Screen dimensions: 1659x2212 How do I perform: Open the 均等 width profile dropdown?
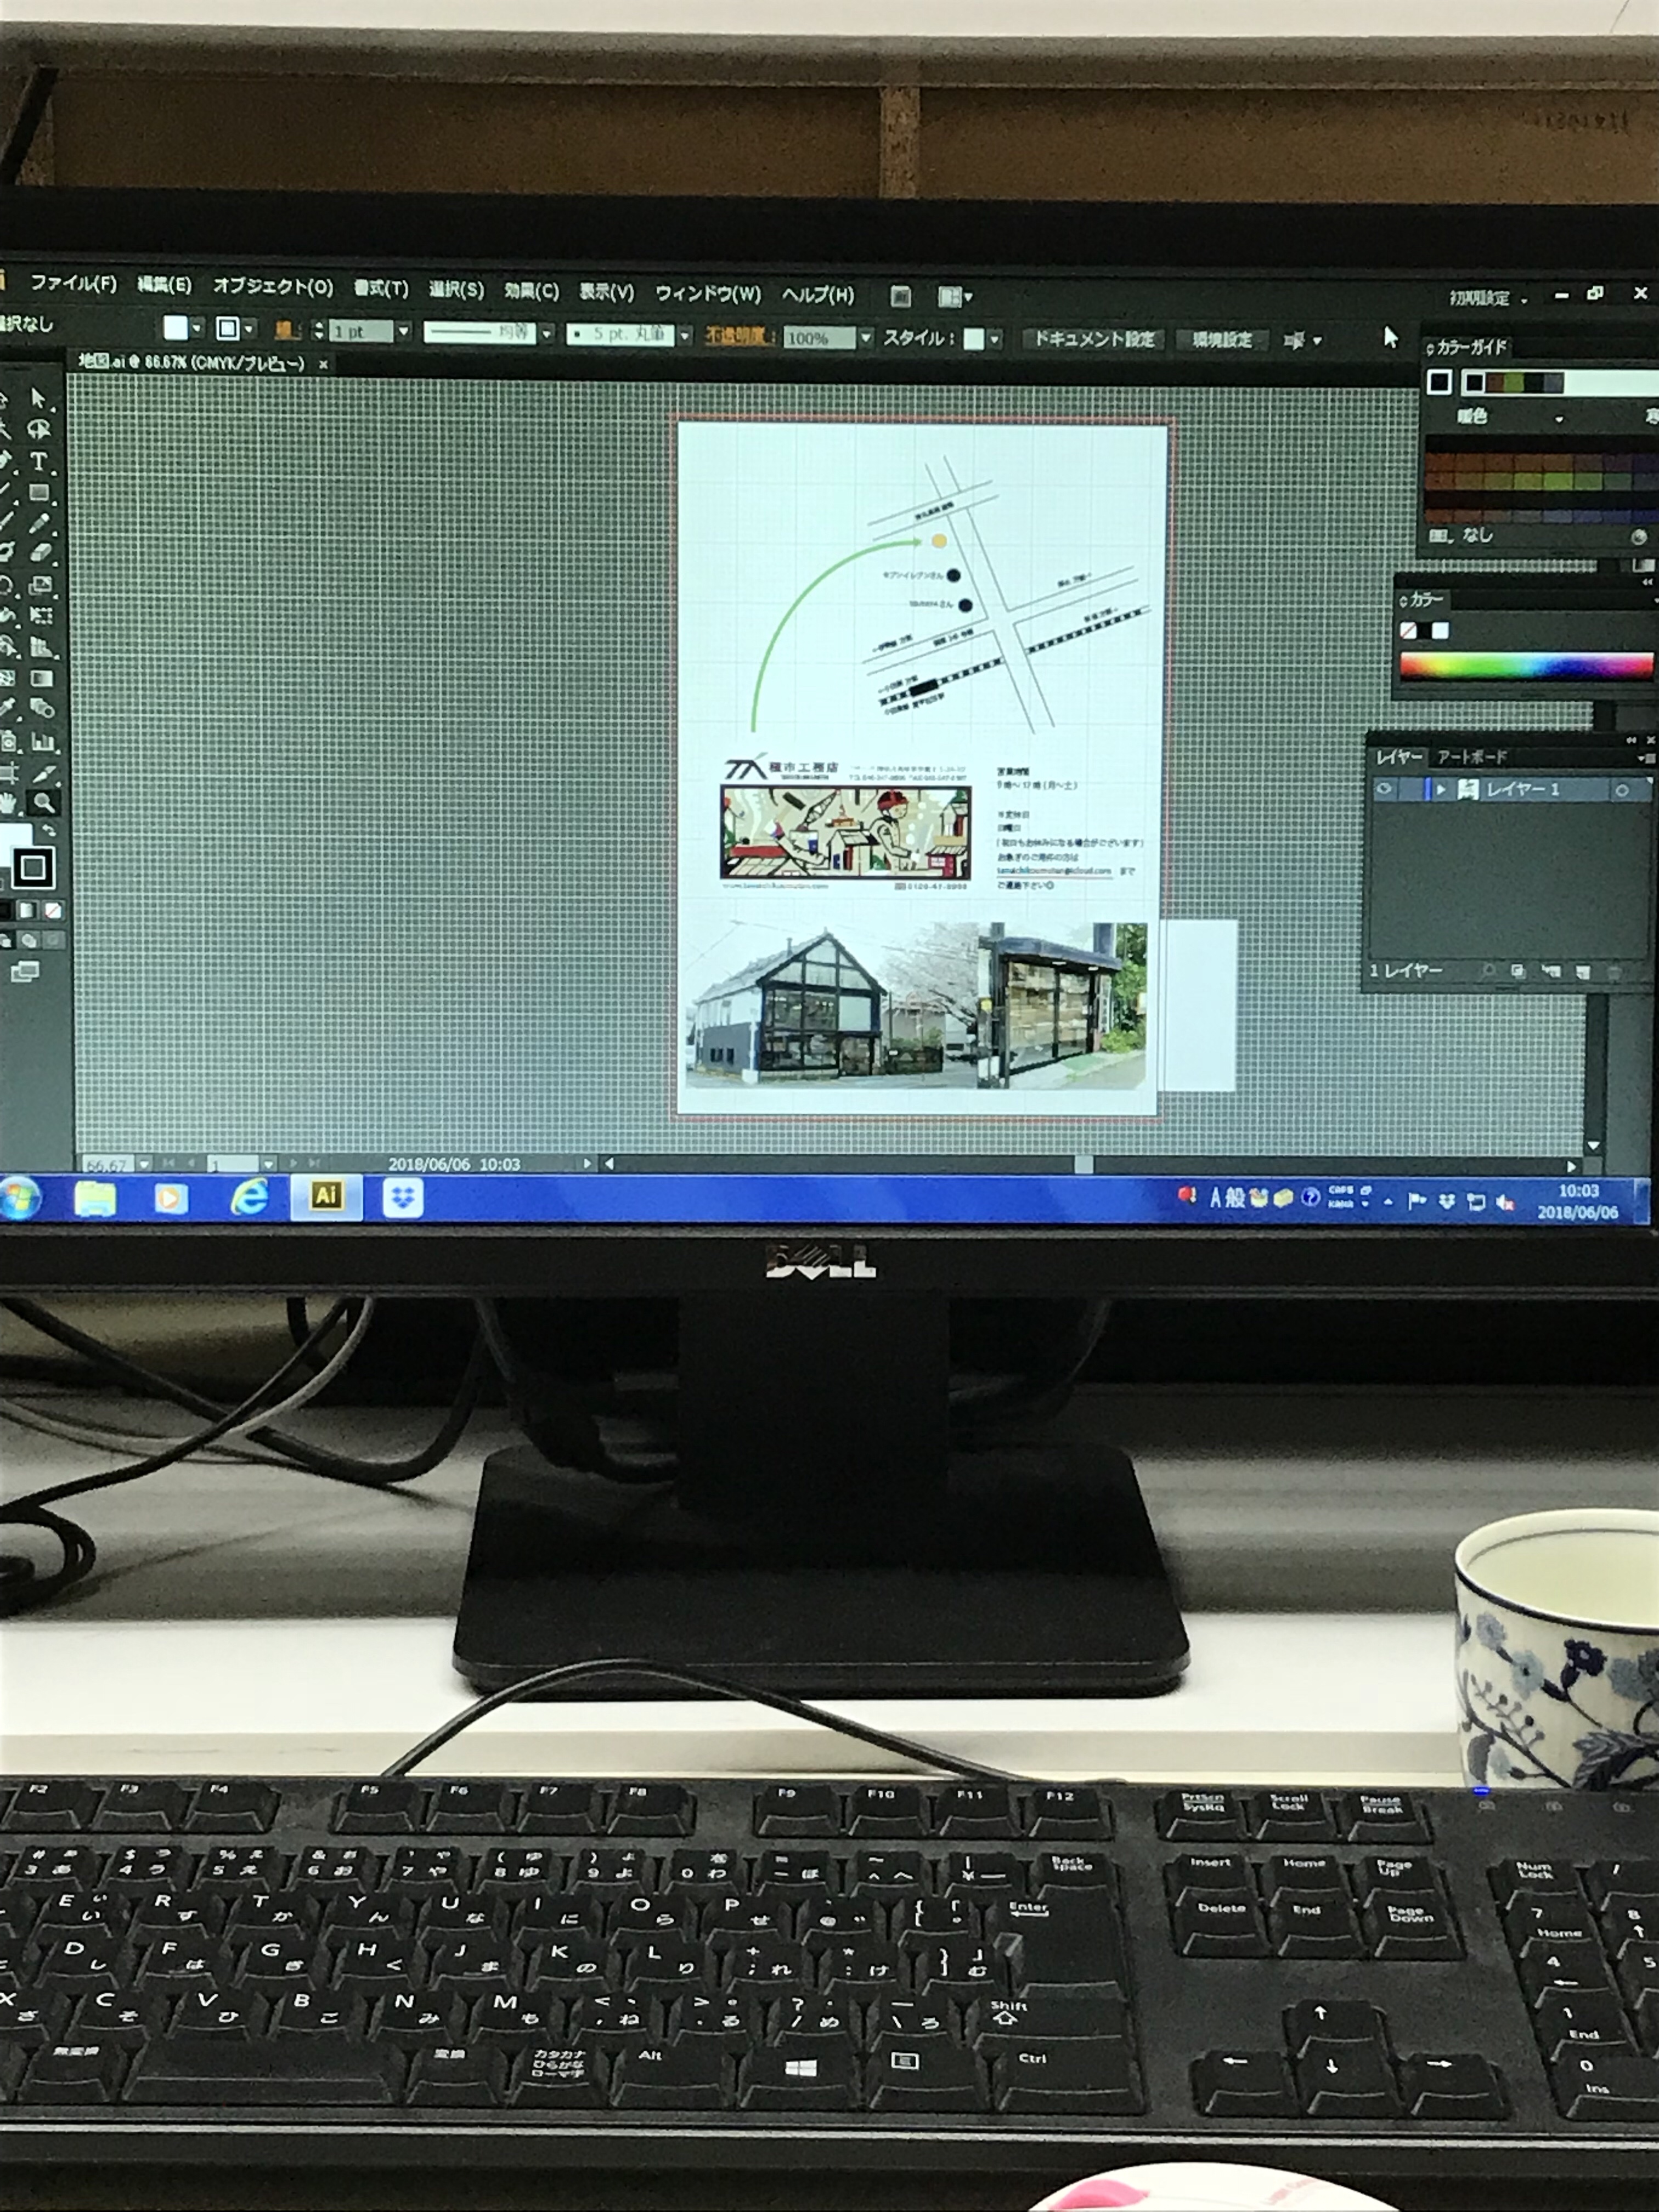tap(547, 333)
